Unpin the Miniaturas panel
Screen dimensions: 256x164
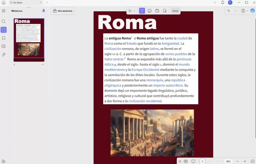click(x=43, y=11)
